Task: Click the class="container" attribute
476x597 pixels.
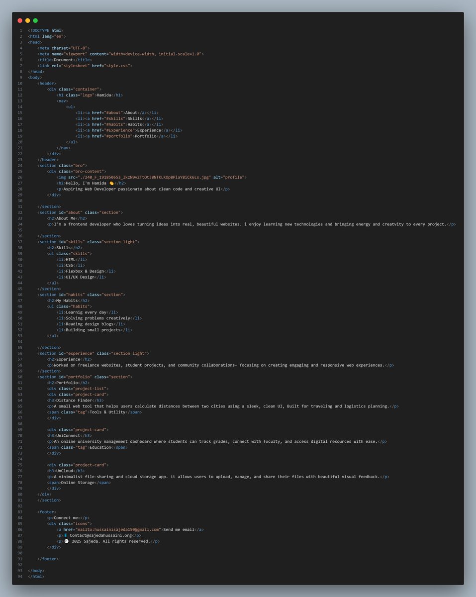Action: [x=80, y=89]
